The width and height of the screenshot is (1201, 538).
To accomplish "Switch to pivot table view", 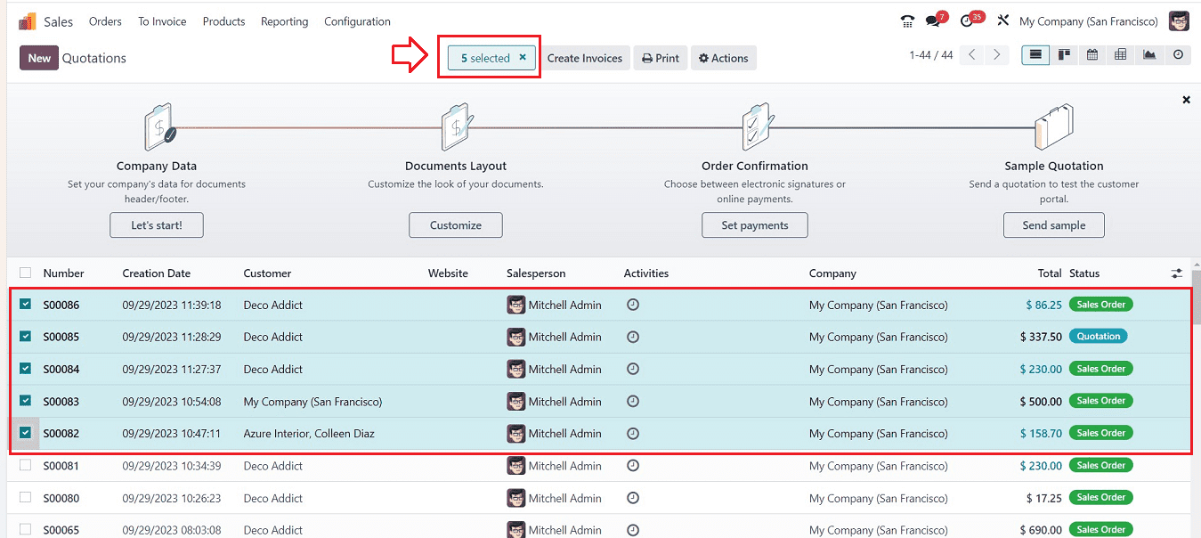I will click(1121, 55).
